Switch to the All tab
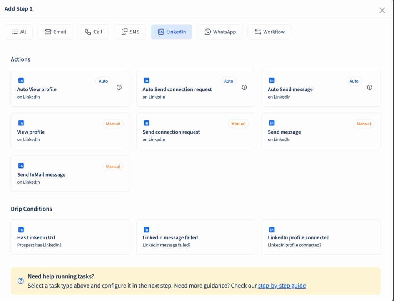394x301 pixels. coord(18,32)
